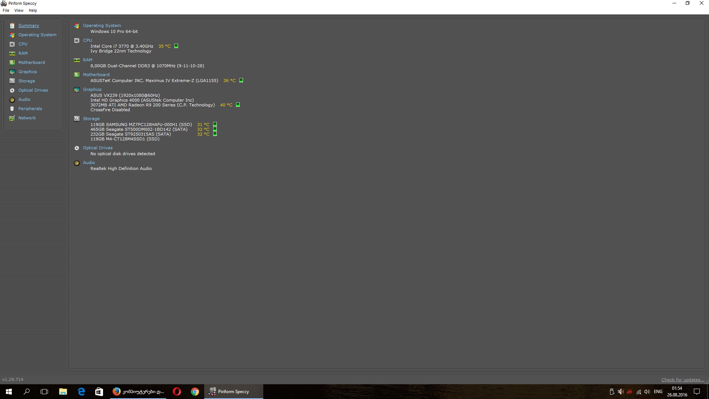The width and height of the screenshot is (709, 399).
Task: Click the CPU icon in sidebar
Action: click(x=12, y=44)
